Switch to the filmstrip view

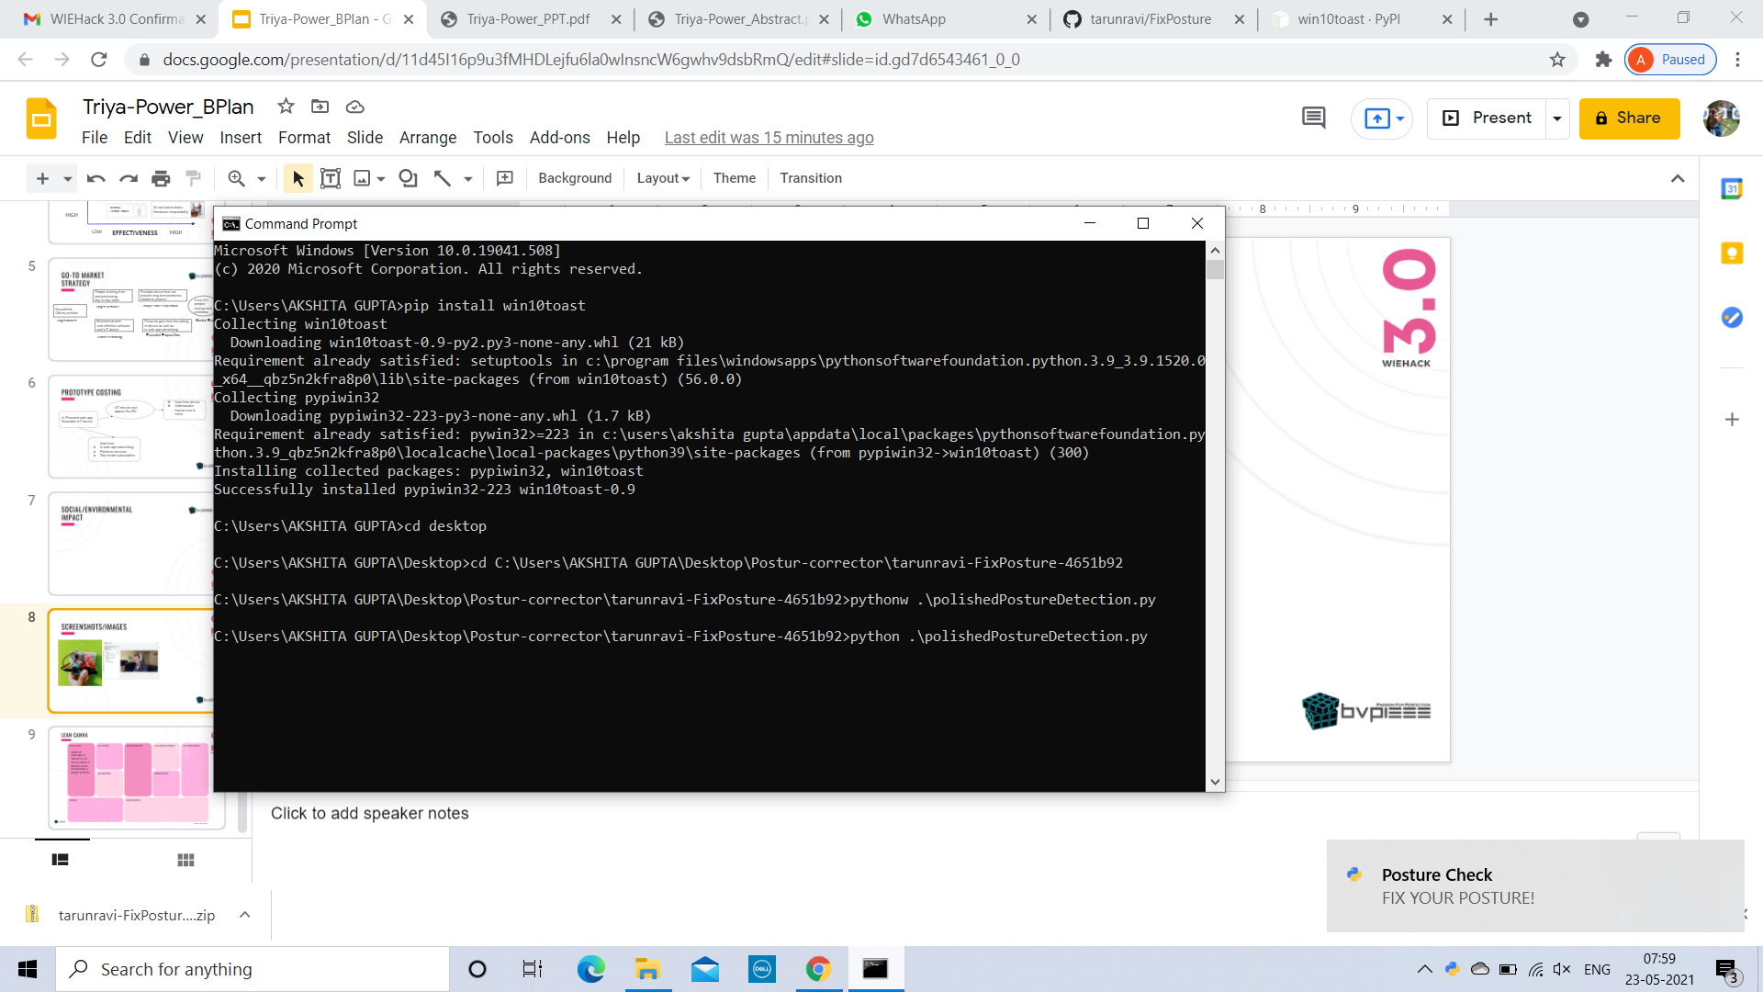coord(61,860)
